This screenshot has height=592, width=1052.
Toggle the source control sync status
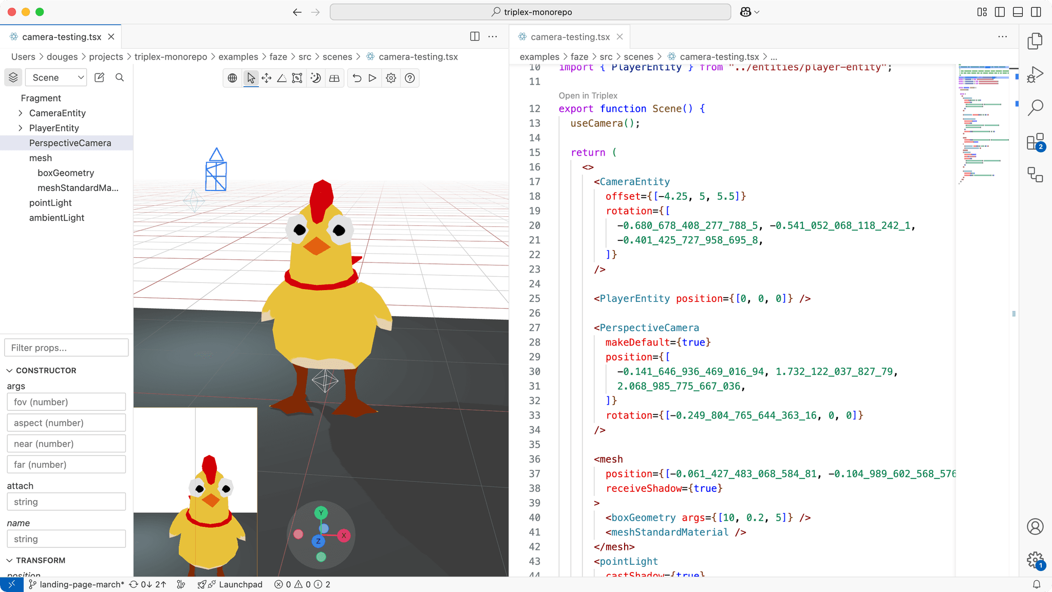pyautogui.click(x=147, y=584)
